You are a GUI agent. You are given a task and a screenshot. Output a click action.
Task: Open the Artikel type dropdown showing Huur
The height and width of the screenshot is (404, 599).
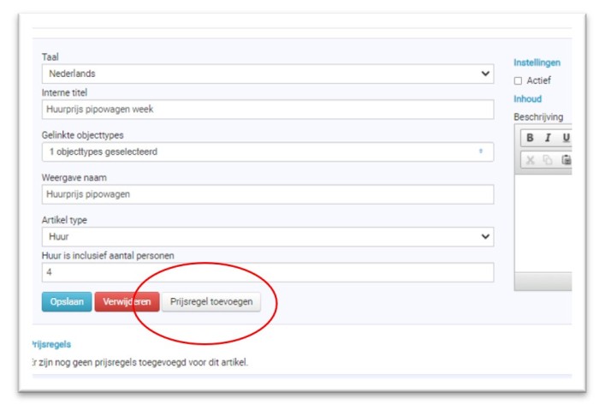pyautogui.click(x=268, y=236)
